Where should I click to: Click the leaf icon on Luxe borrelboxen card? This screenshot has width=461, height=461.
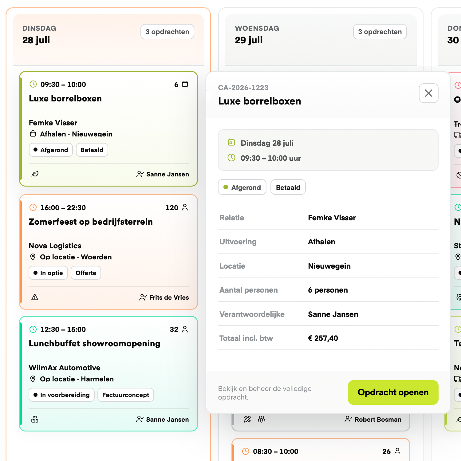[x=35, y=174]
